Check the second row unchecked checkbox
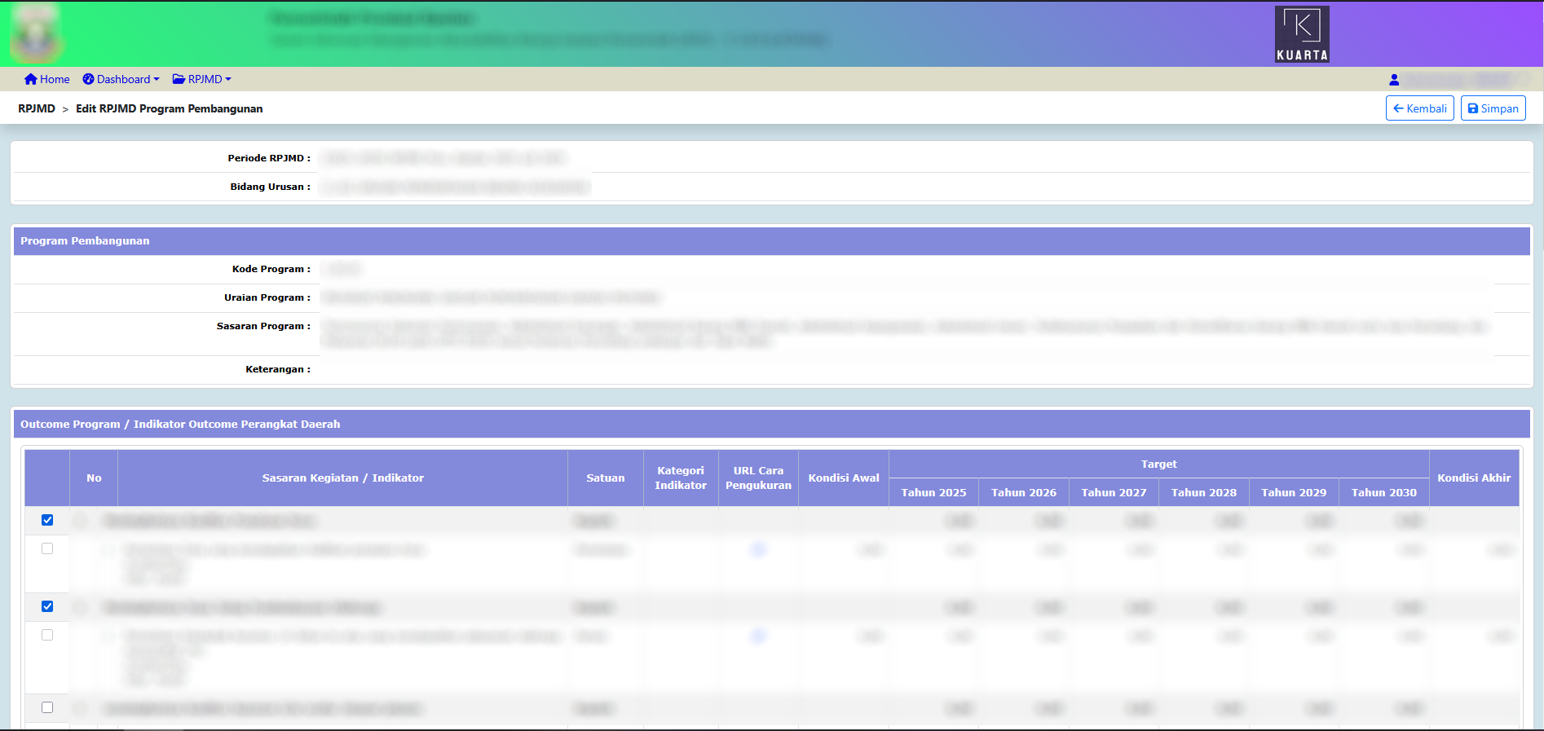Screen dimensions: 1544x731 click(x=47, y=548)
